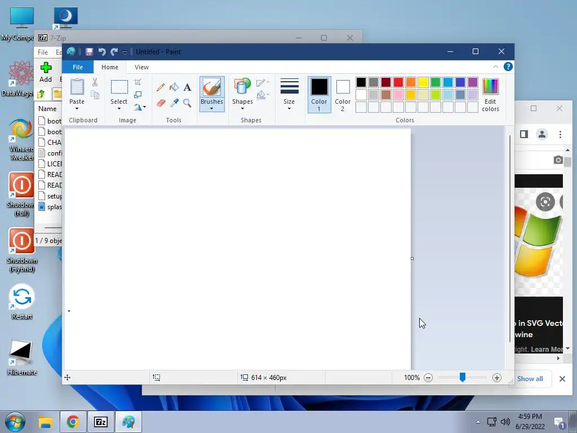Pick the yellow color swatch
The image size is (577, 433).
[423, 82]
